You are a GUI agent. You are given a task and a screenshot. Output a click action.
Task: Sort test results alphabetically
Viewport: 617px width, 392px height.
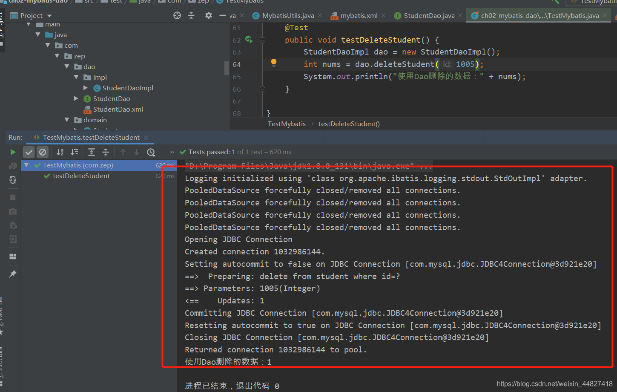pyautogui.click(x=60, y=152)
